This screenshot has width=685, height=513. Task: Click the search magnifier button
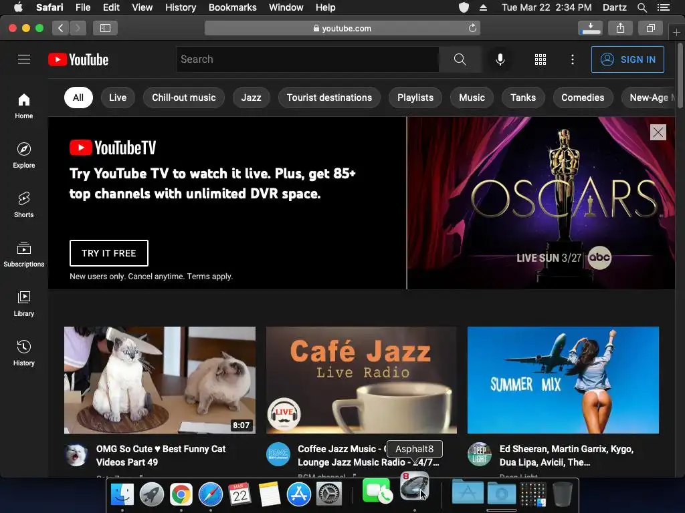pyautogui.click(x=460, y=59)
